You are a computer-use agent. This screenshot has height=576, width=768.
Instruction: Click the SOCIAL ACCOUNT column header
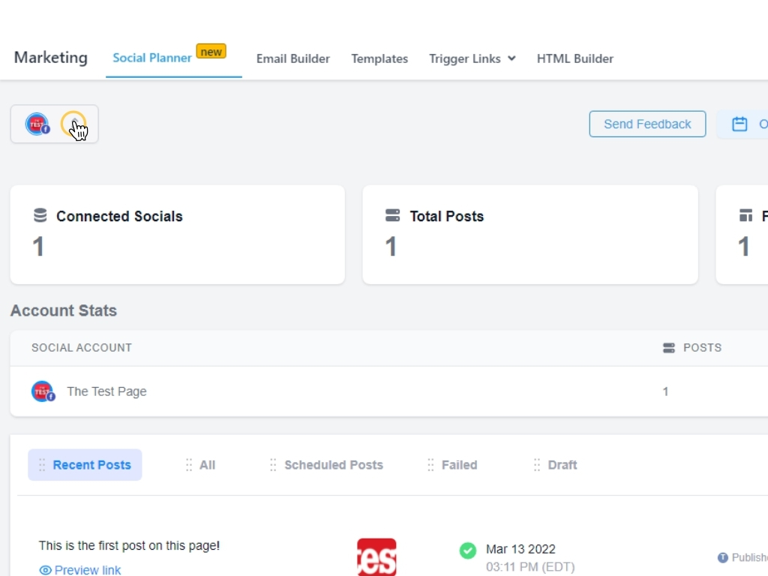[x=82, y=348]
